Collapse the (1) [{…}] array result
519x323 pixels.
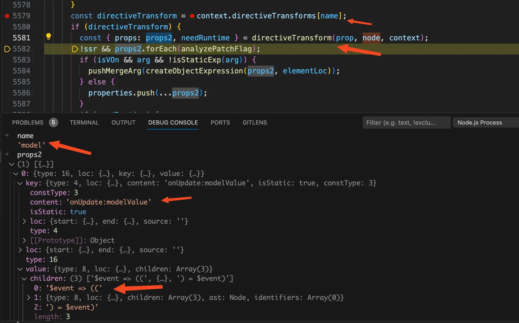click(x=12, y=164)
